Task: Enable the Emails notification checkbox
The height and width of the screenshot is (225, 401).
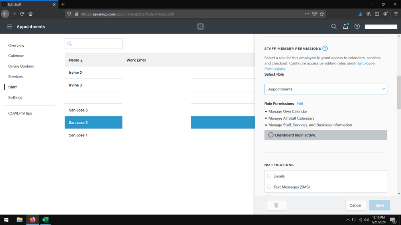Action: (x=269, y=176)
